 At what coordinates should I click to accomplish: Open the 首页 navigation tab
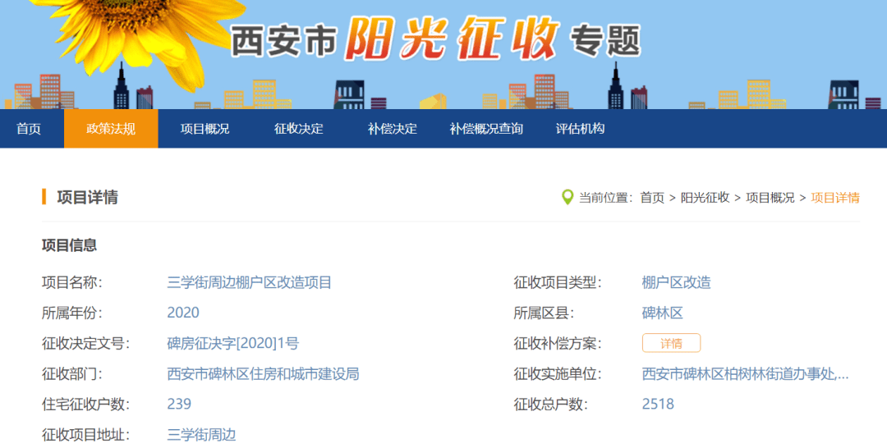pyautogui.click(x=28, y=129)
